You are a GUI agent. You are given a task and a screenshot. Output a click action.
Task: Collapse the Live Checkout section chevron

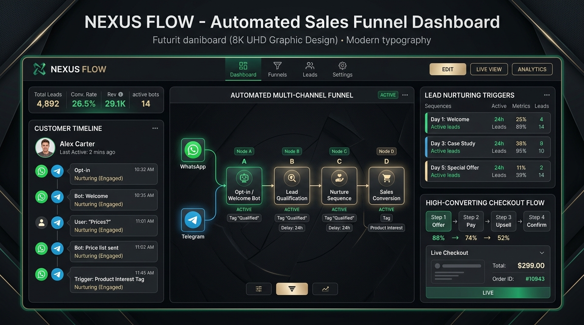click(542, 253)
